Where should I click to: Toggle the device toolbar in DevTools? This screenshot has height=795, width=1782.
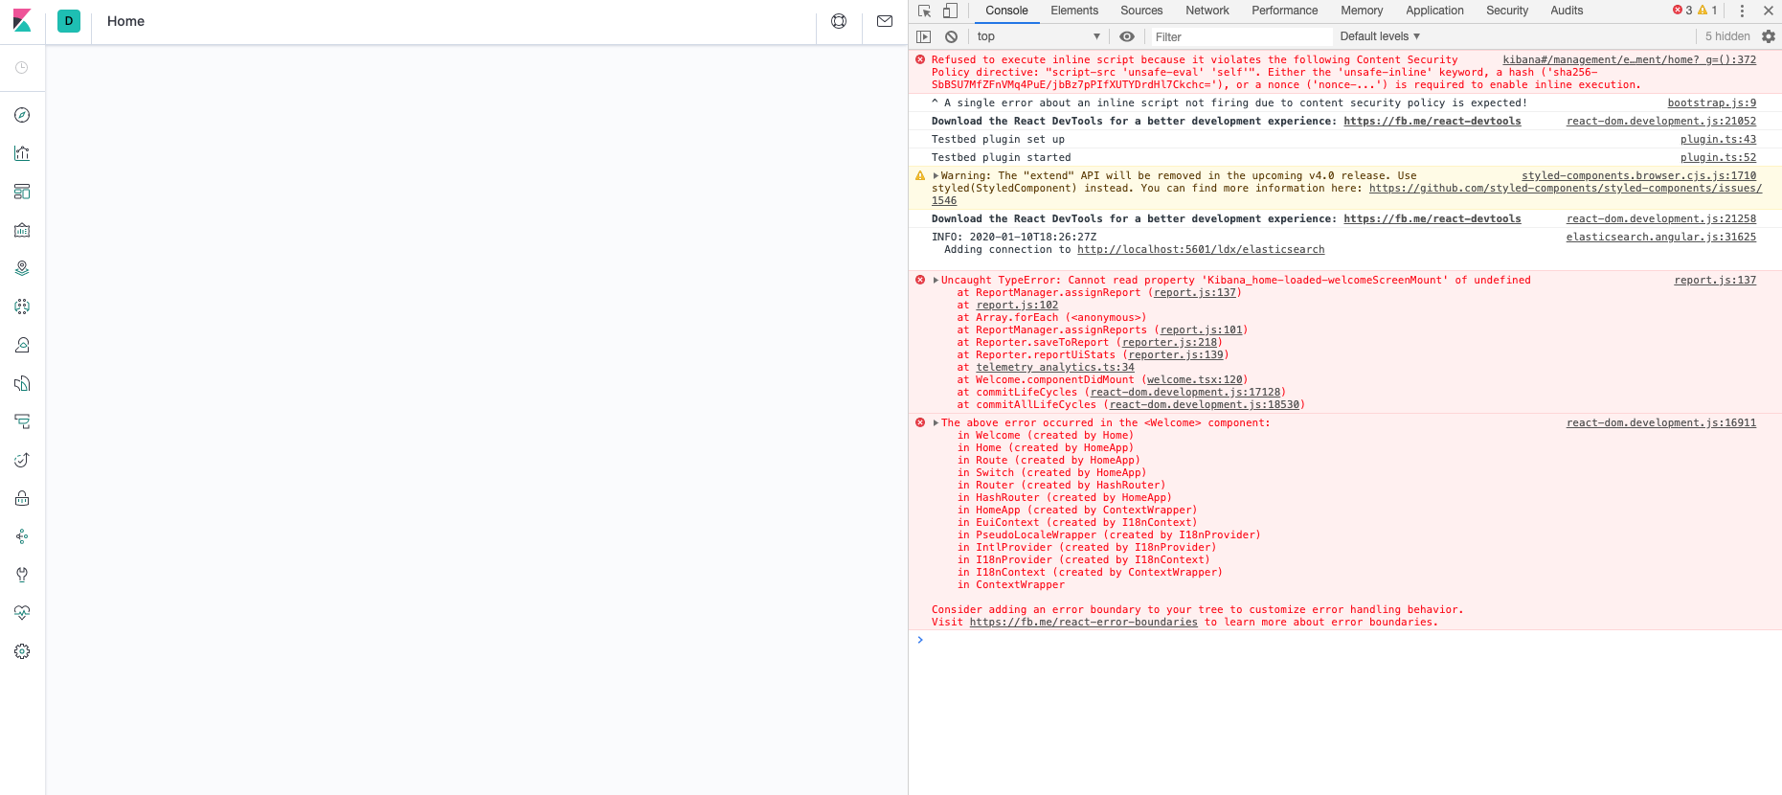950,11
